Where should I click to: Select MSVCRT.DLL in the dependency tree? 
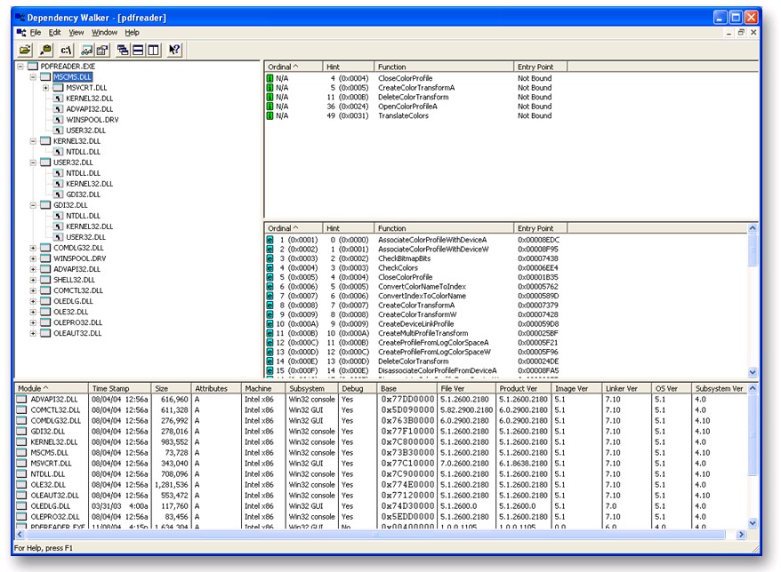[86, 88]
